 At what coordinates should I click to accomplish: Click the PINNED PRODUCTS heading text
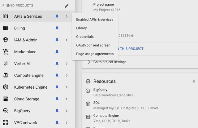[18, 6]
